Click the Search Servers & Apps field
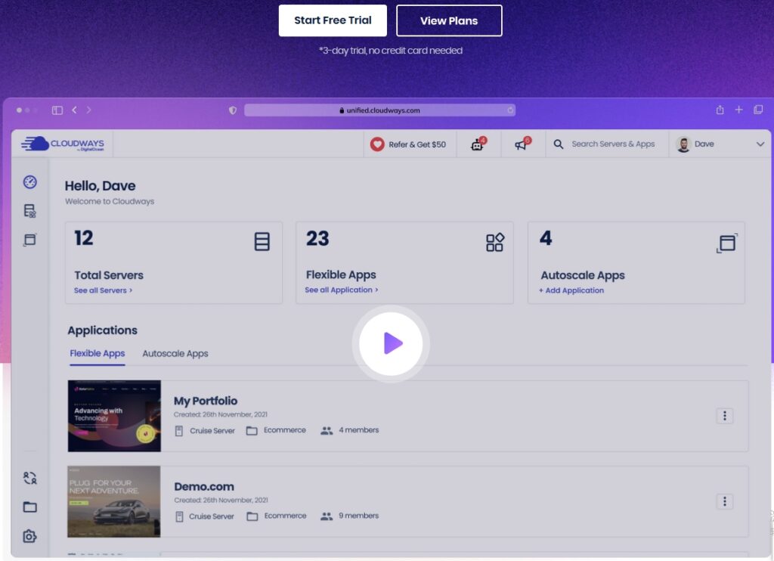 (612, 144)
